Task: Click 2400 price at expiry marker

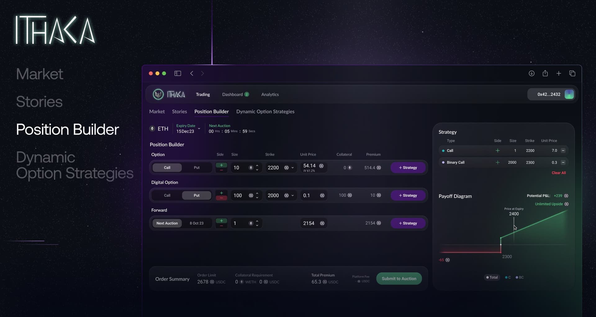Action: (x=514, y=214)
